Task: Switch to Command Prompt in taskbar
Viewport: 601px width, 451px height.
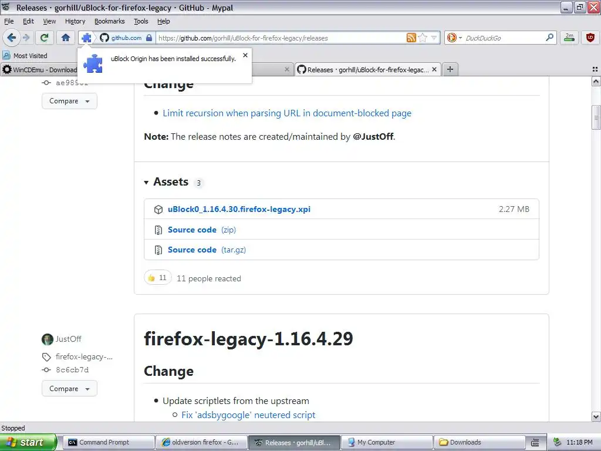Action: pos(109,443)
